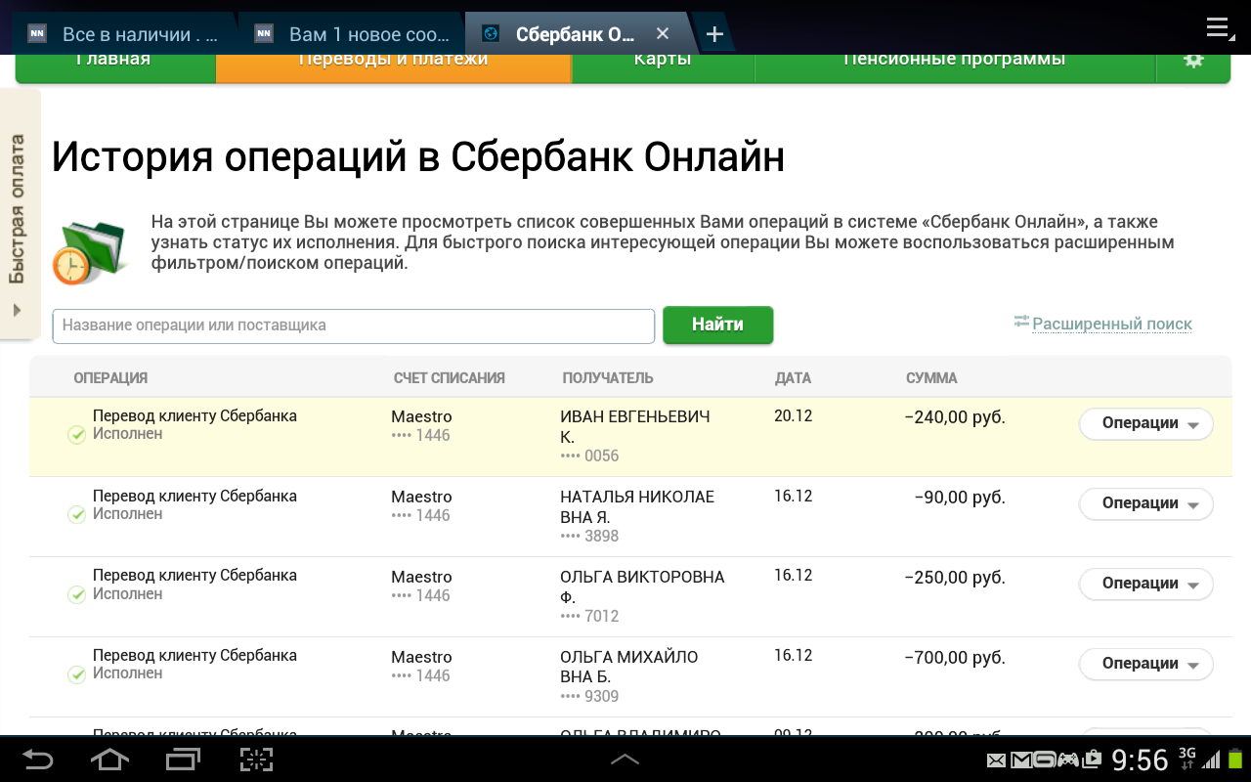Image resolution: width=1251 pixels, height=782 pixels.
Task: Click the СУММА column header
Action: tap(931, 378)
